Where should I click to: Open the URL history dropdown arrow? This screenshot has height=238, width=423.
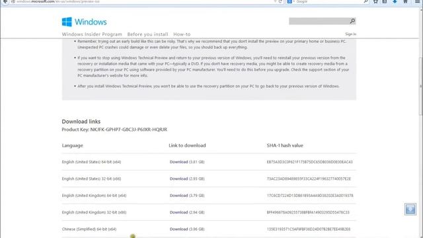pos(275,1)
